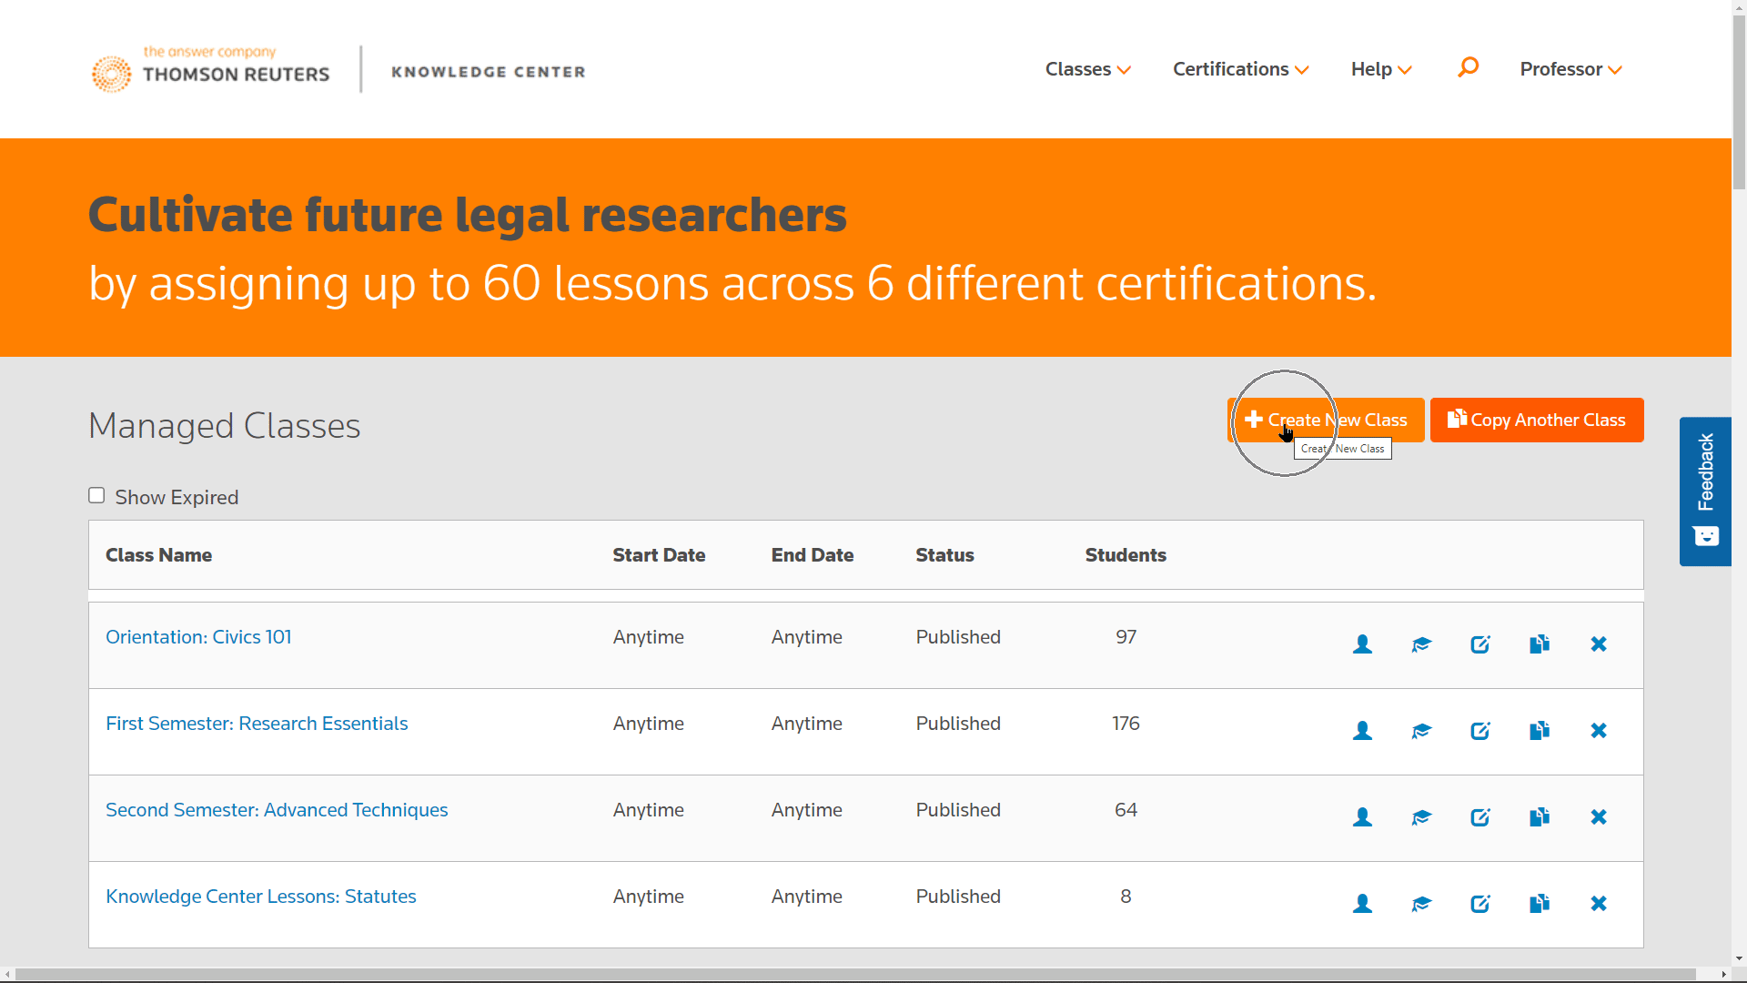1747x983 pixels.
Task: Click the horizontal scrollbar at page bottom
Action: pos(855,974)
